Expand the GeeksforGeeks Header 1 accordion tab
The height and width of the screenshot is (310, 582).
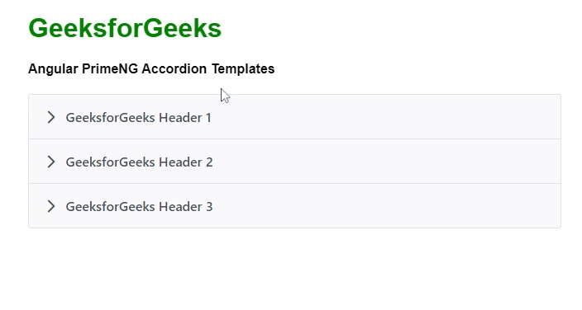(x=294, y=117)
